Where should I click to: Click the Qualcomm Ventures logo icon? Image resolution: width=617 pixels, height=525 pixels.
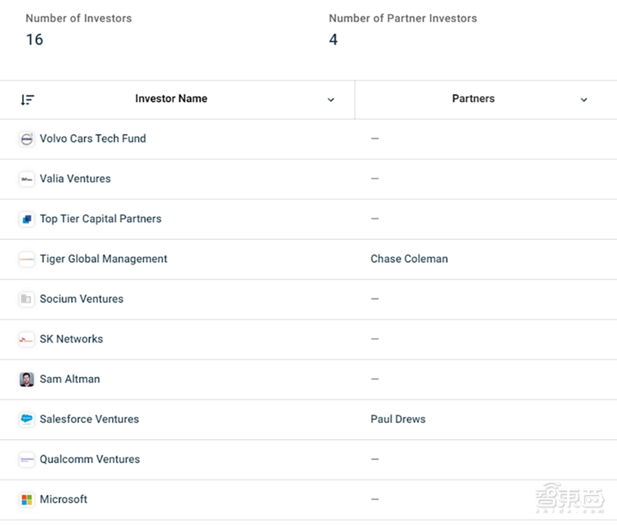pyautogui.click(x=27, y=460)
